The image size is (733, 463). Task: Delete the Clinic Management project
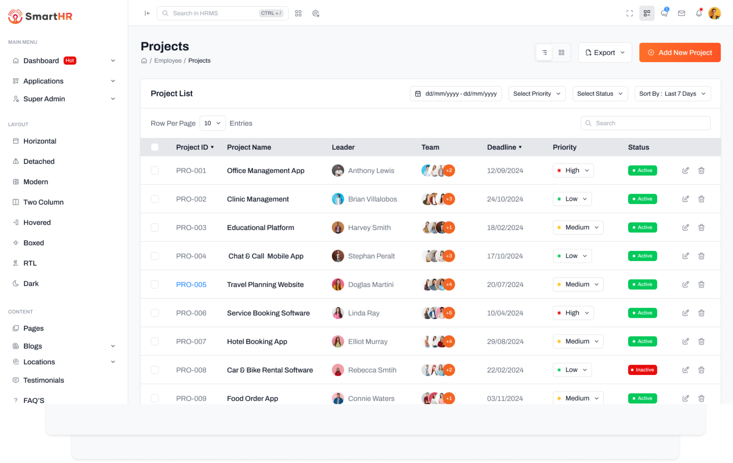(701, 199)
